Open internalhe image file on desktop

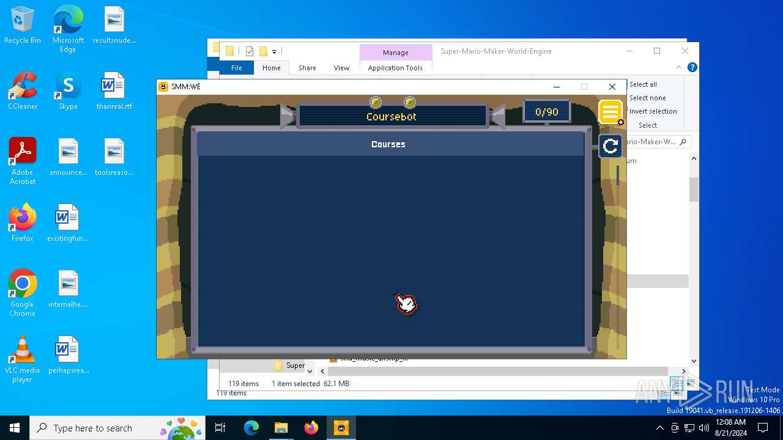[68, 289]
